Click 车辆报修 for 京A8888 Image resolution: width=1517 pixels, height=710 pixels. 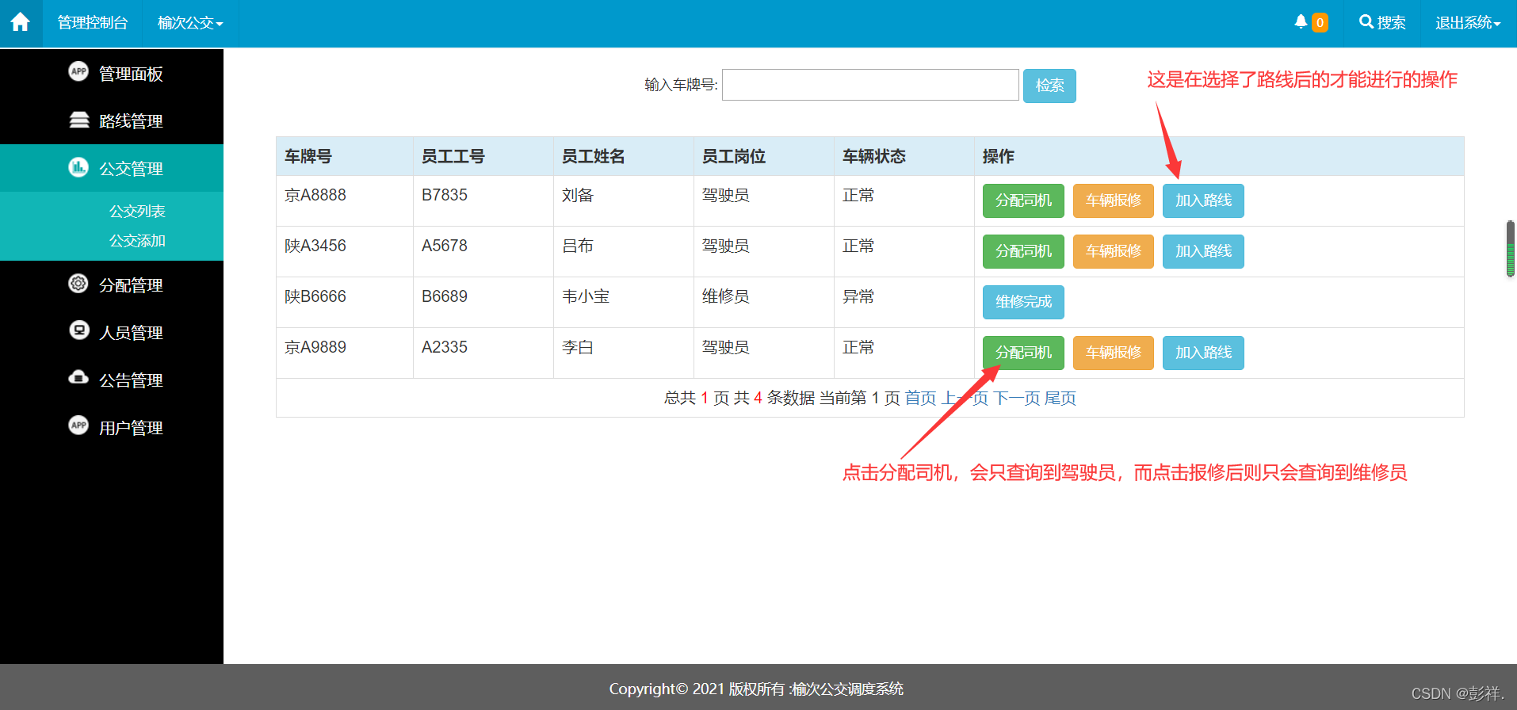[x=1114, y=200]
